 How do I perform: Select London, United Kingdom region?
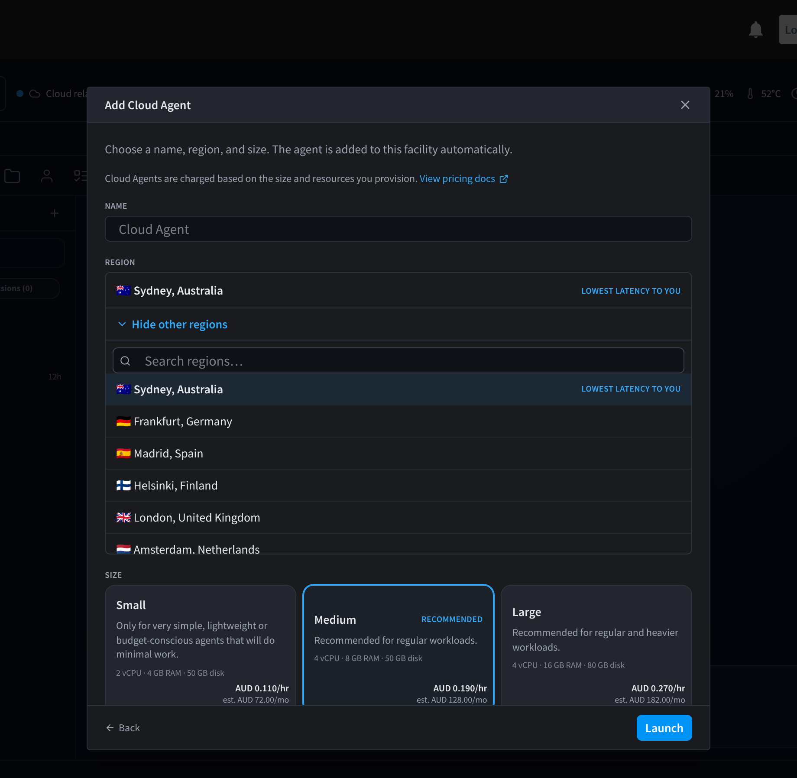point(398,518)
